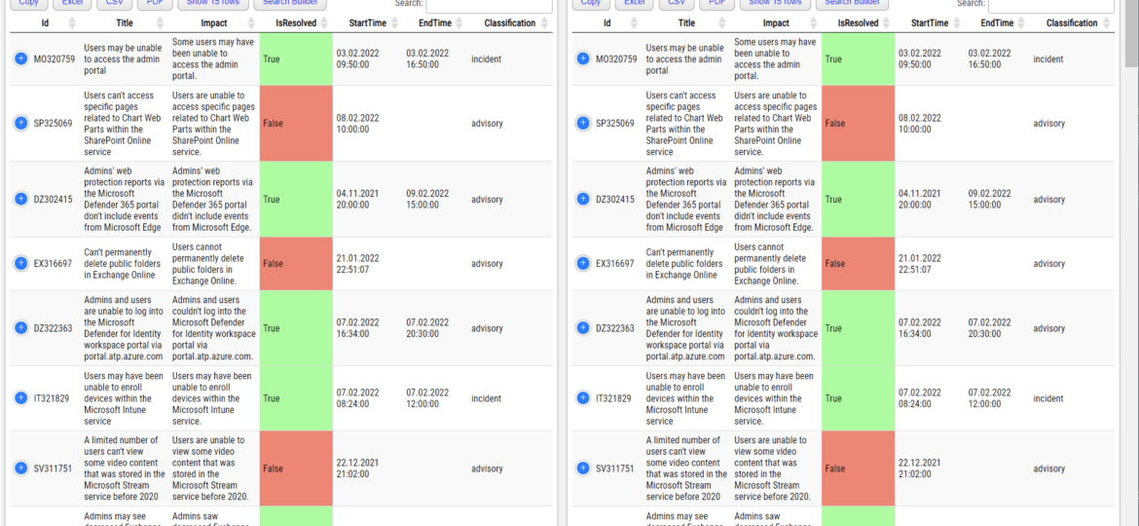The width and height of the screenshot is (1139, 526).
Task: Export the left table to Excel
Action: tap(72, 4)
